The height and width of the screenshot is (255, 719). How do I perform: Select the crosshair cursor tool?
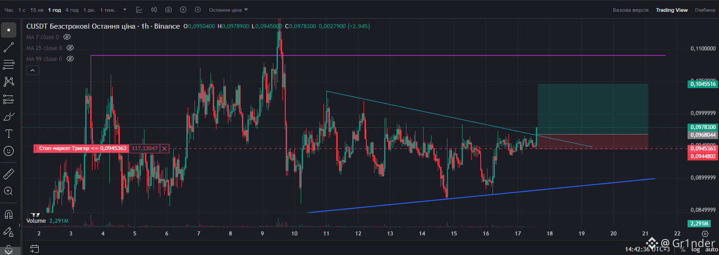(9, 30)
